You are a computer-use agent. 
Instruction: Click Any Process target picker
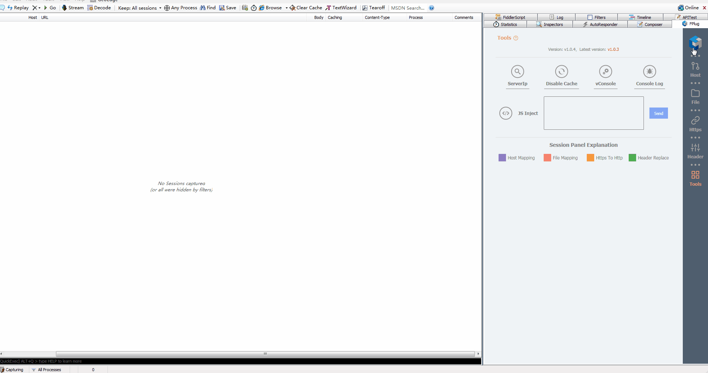[x=181, y=8]
